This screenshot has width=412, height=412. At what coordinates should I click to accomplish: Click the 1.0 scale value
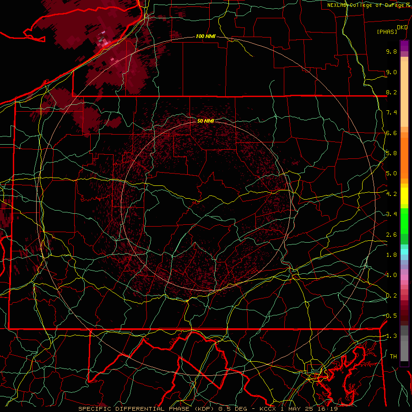point(391,275)
